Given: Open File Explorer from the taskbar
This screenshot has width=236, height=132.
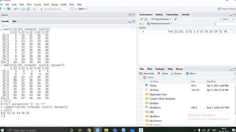Looking at the screenshot, I should click(106, 130).
